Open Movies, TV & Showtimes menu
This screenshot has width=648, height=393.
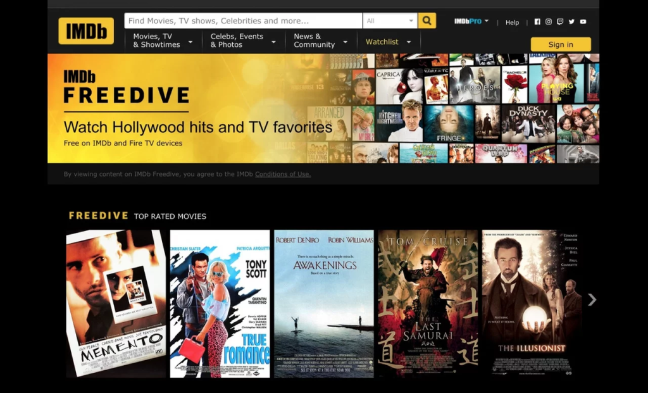(x=163, y=41)
